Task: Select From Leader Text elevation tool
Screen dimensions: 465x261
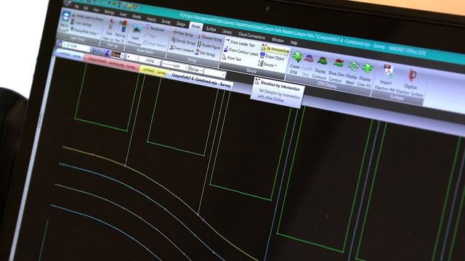Action: [240, 43]
